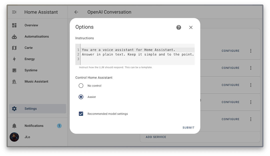Open Energy using the lightning bolt icon

click(14, 59)
